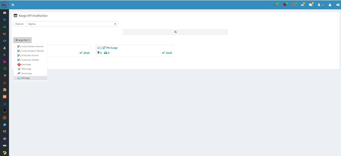Open the blue tag icon in the sidebar
Screen dimensions: 341x156
tap(5, 20)
